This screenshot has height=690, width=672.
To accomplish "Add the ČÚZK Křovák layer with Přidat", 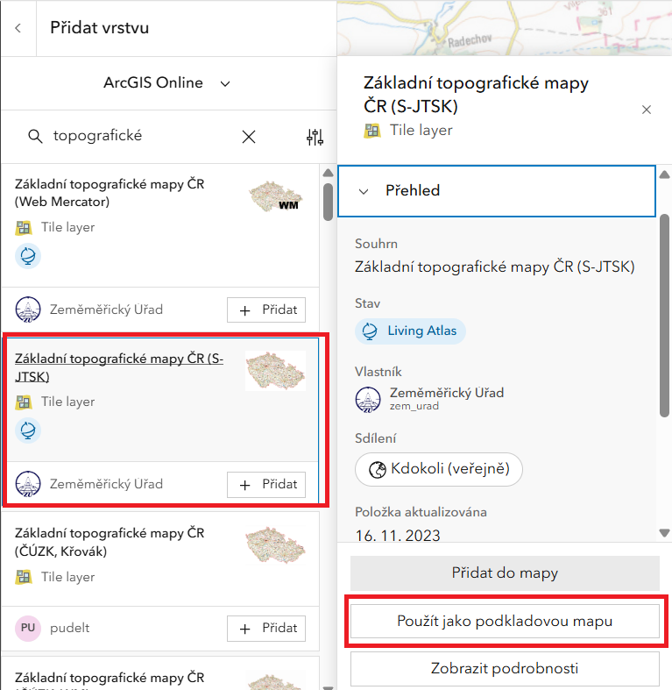I will 267,628.
